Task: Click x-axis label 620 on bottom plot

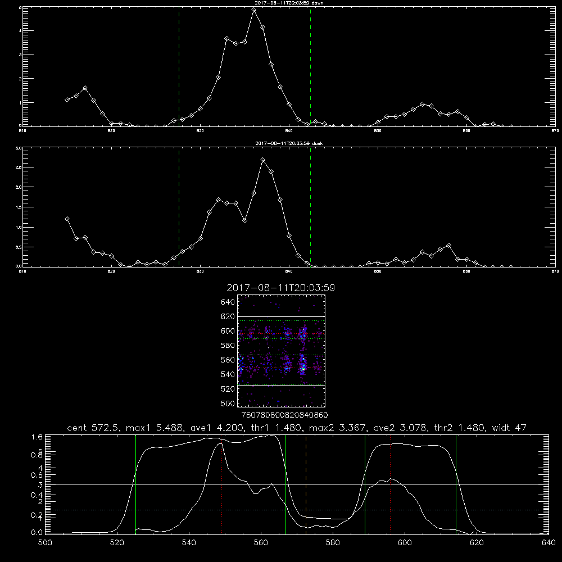Action: tap(477, 543)
